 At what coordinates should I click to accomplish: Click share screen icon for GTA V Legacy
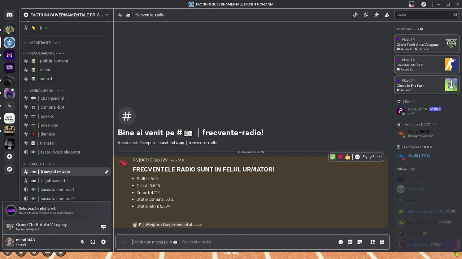click(x=103, y=227)
